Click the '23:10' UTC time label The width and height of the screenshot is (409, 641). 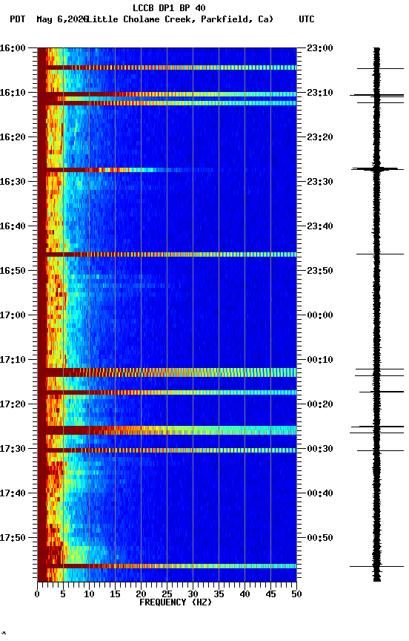click(x=320, y=93)
